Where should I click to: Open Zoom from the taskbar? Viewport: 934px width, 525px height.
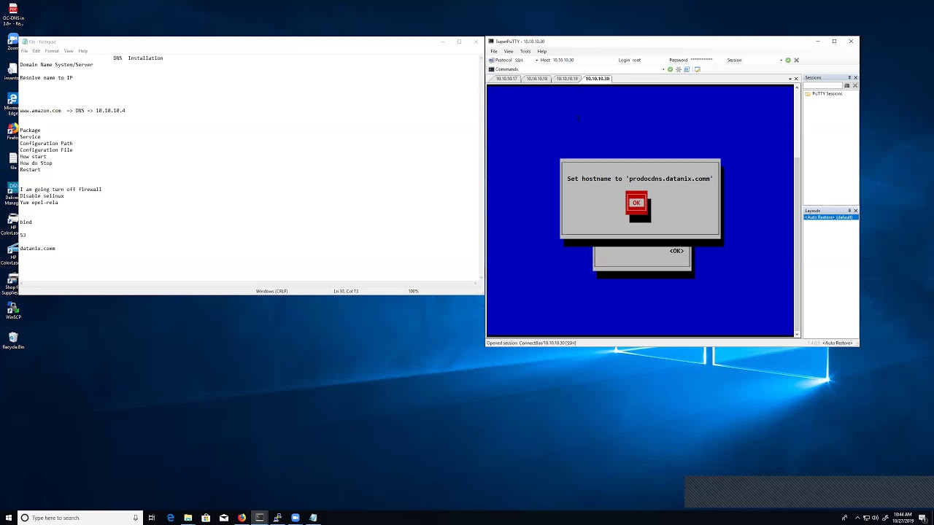[x=296, y=518]
